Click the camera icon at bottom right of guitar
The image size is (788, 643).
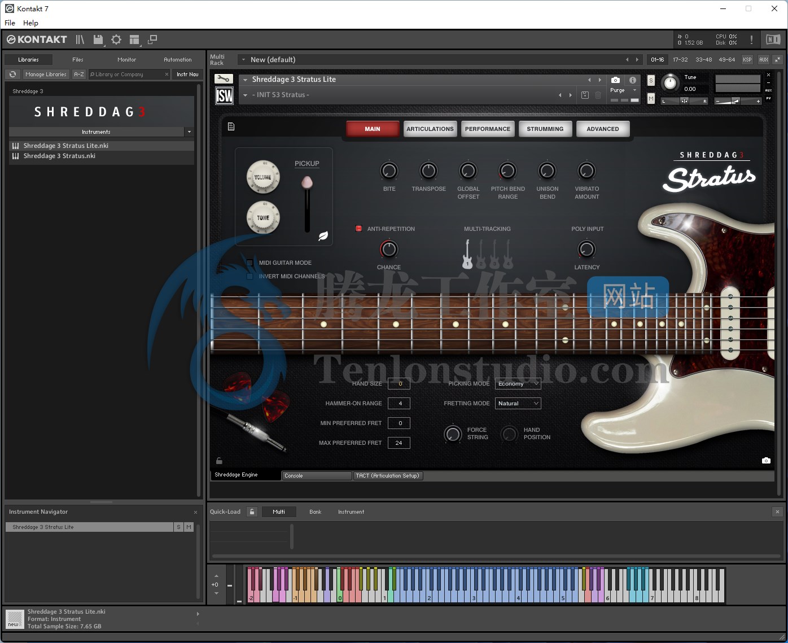[x=766, y=461]
